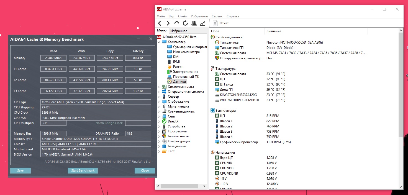Select the Разгон flame icon item
Image resolution: width=408 pixels, height=195 pixels.
[170, 67]
